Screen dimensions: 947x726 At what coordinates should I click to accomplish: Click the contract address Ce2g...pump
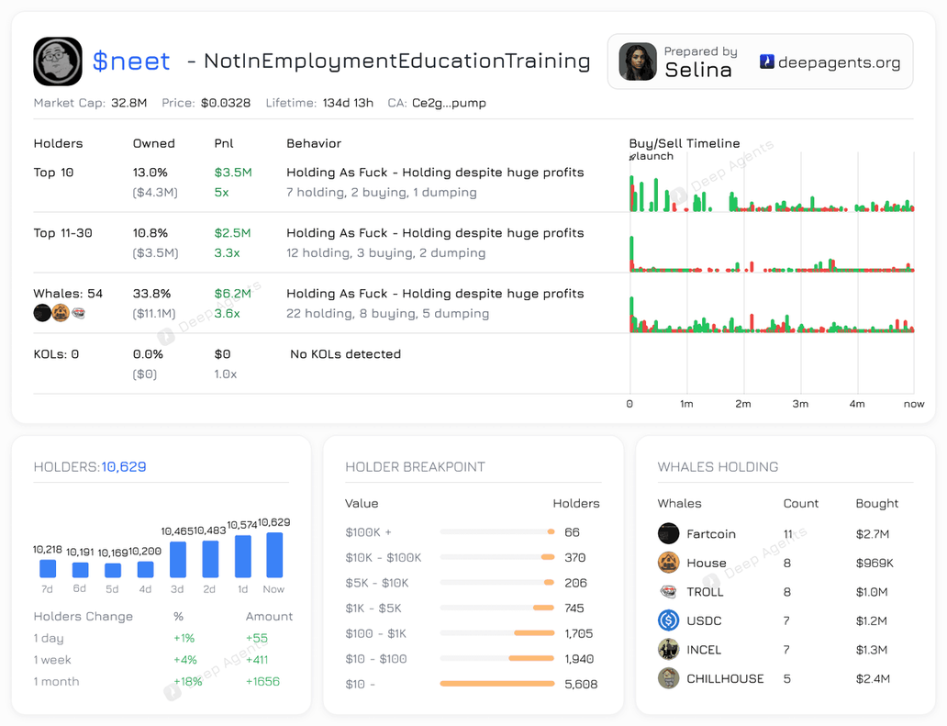click(x=449, y=103)
